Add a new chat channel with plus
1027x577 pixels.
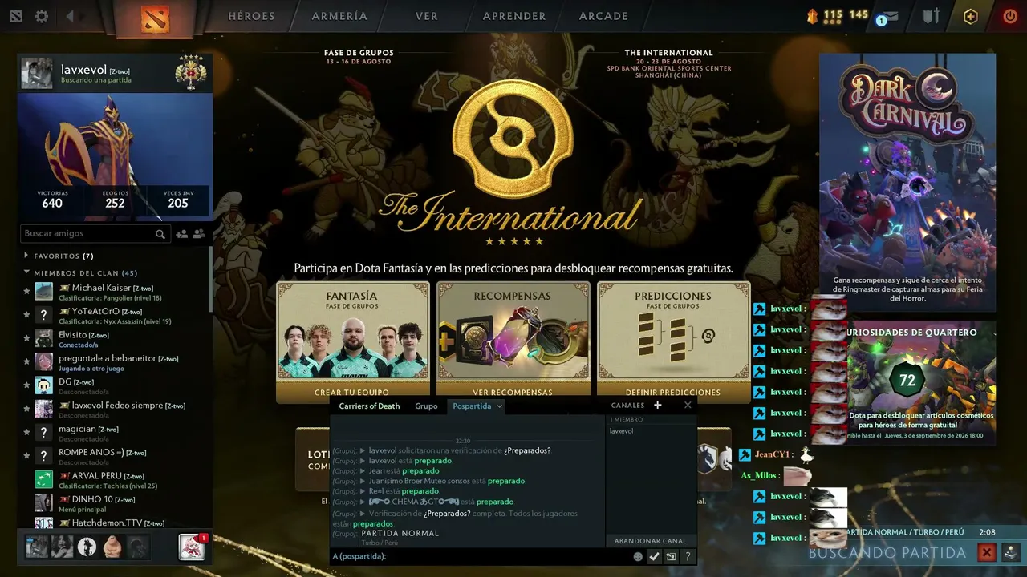pos(658,406)
